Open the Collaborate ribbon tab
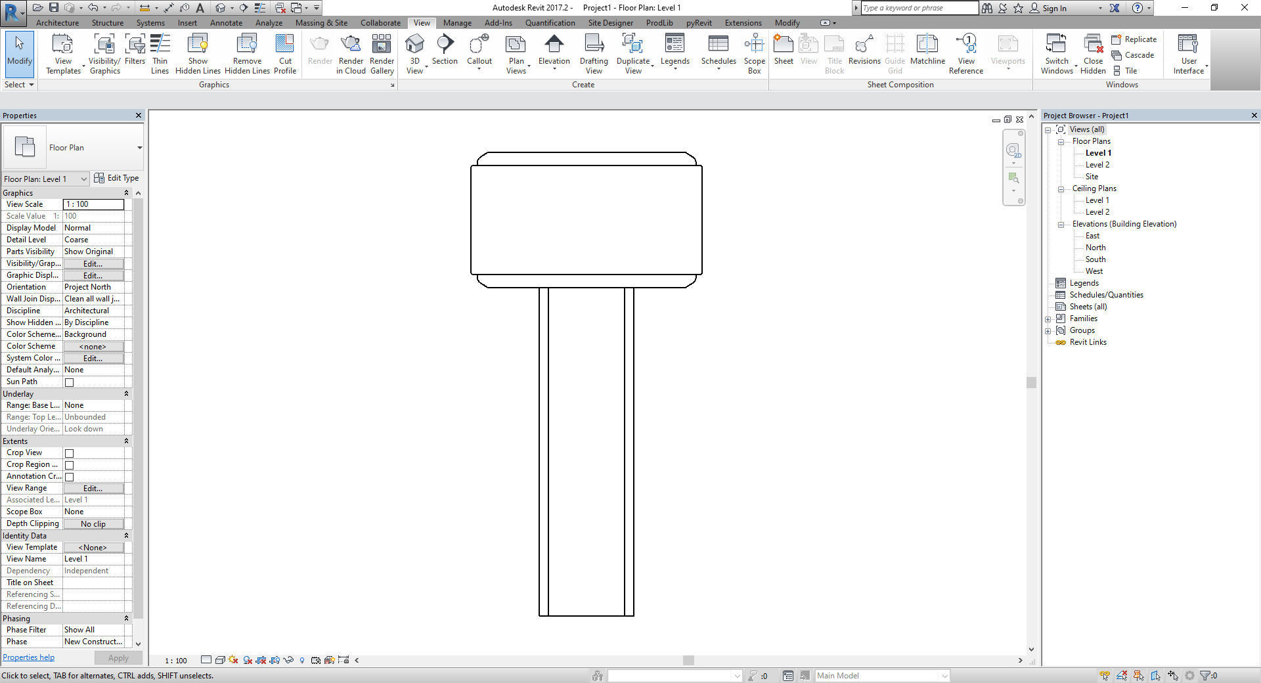Screen dimensions: 1261x683 [x=380, y=23]
